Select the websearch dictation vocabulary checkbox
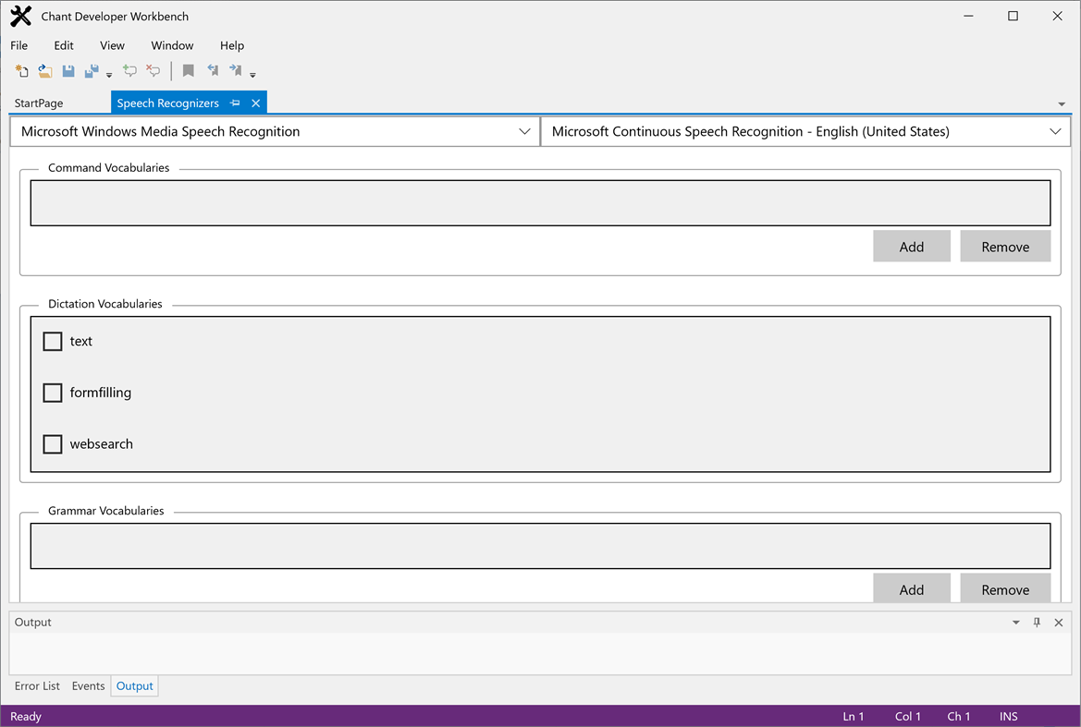This screenshot has width=1081, height=727. pyautogui.click(x=53, y=444)
